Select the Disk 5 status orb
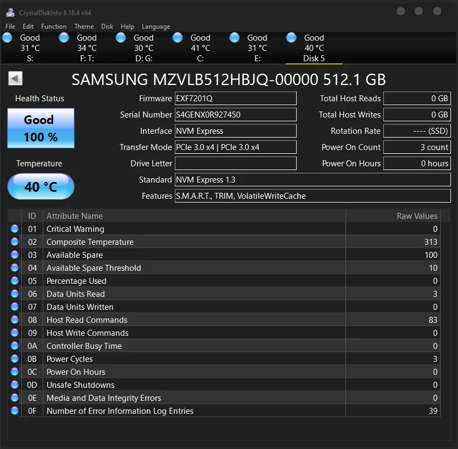458x449 pixels. pyautogui.click(x=291, y=38)
